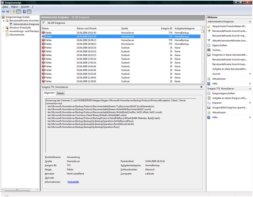Viewport: 253px width, 197px height.
Task: Click upper Aktualisieren refresh icon
Action: pos(209,79)
